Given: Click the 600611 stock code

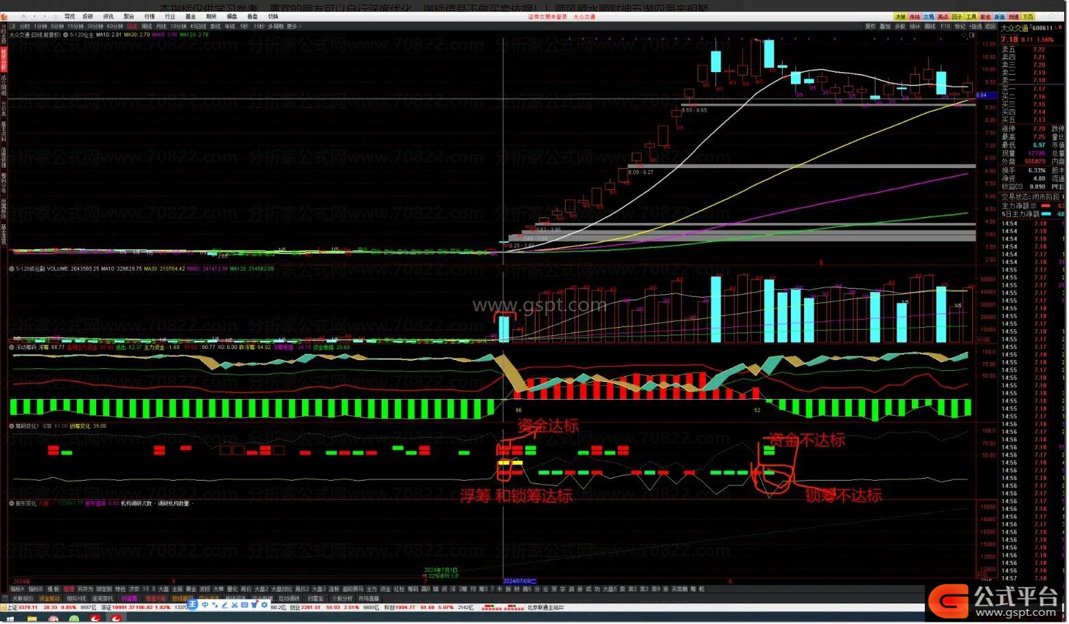Looking at the screenshot, I should (1042, 28).
